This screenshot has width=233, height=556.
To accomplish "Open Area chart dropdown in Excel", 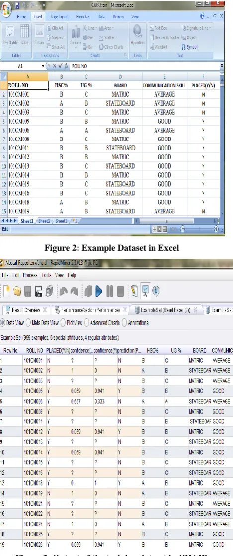I will 106,28.
